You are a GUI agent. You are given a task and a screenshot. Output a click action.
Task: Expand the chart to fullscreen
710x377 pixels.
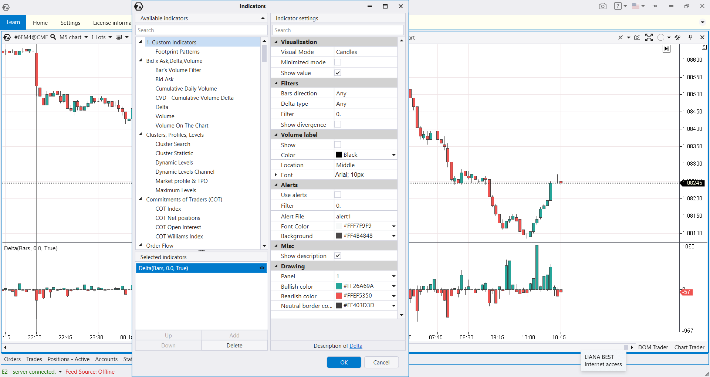click(x=649, y=37)
